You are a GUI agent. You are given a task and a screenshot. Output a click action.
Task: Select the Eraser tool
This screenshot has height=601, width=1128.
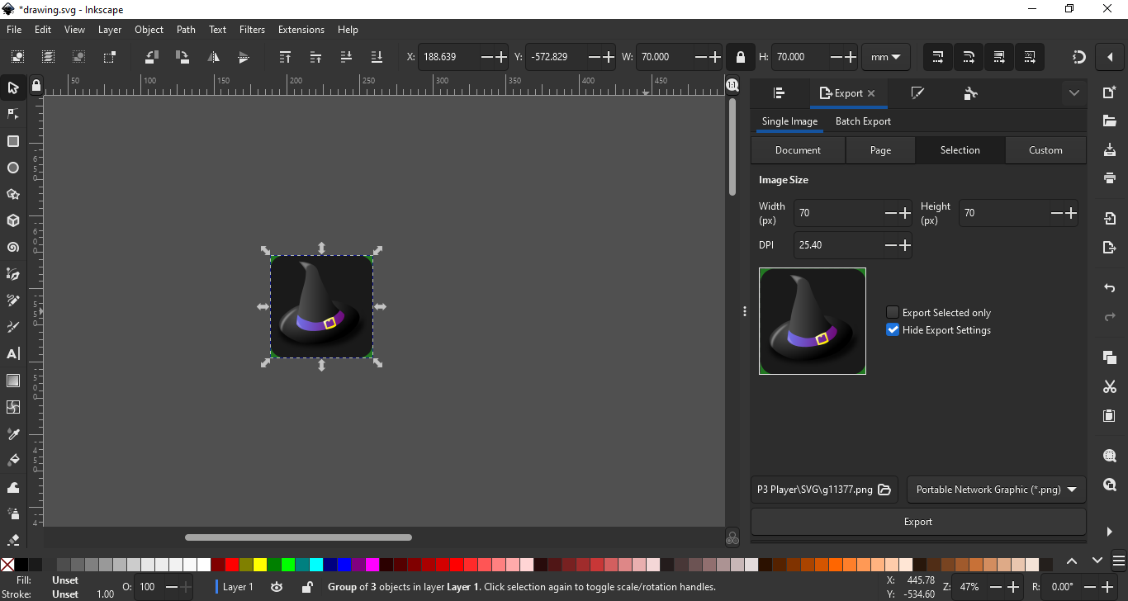coord(13,540)
